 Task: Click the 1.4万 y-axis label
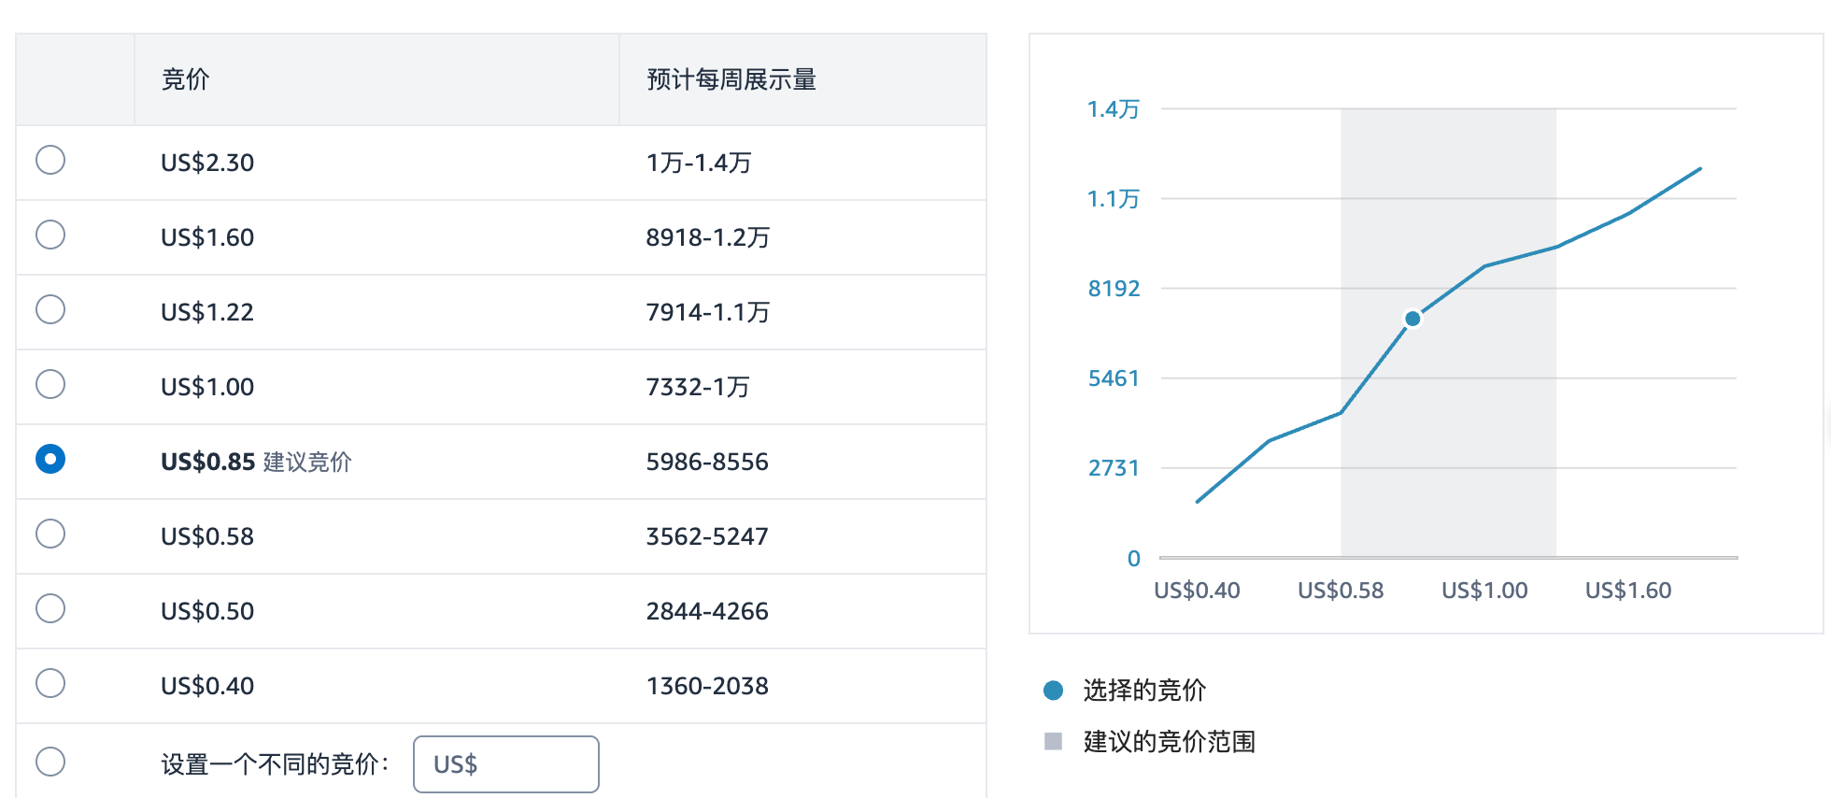pos(1114,109)
